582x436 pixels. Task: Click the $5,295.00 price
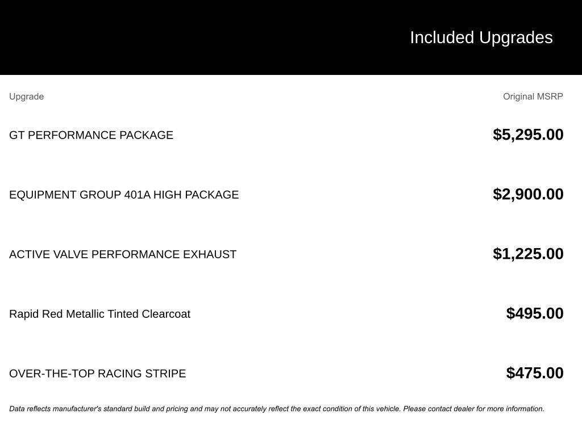tap(528, 135)
